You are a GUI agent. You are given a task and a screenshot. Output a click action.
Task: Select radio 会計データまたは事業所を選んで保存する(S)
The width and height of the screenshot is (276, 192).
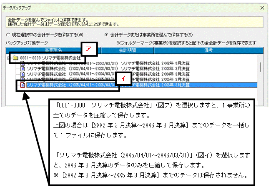[x=149, y=35]
